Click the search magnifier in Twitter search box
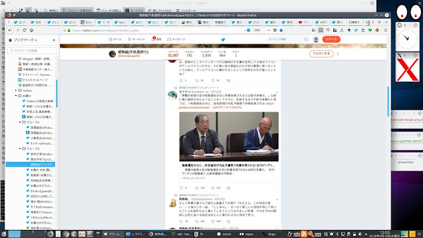423x238 pixels. pyautogui.click(x=306, y=40)
